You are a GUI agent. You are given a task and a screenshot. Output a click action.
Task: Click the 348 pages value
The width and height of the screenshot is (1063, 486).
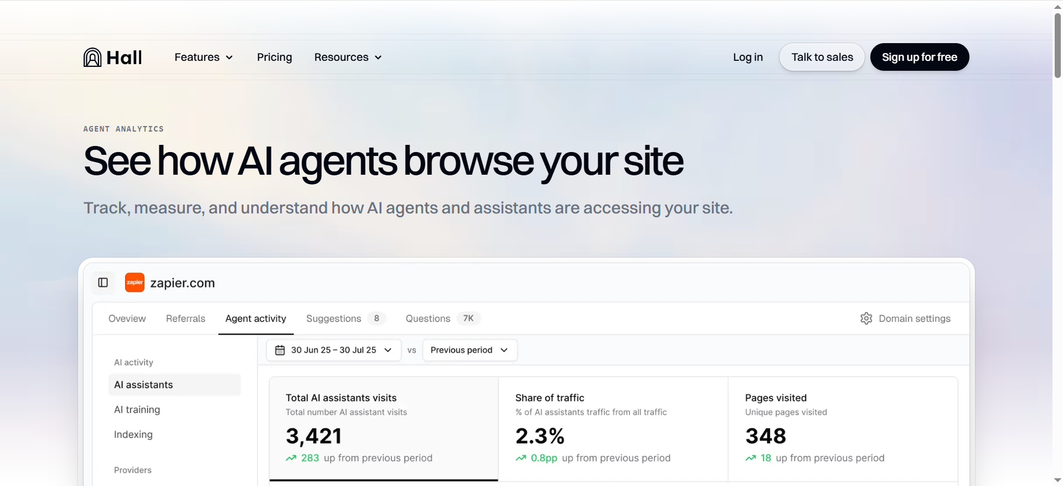tap(766, 436)
